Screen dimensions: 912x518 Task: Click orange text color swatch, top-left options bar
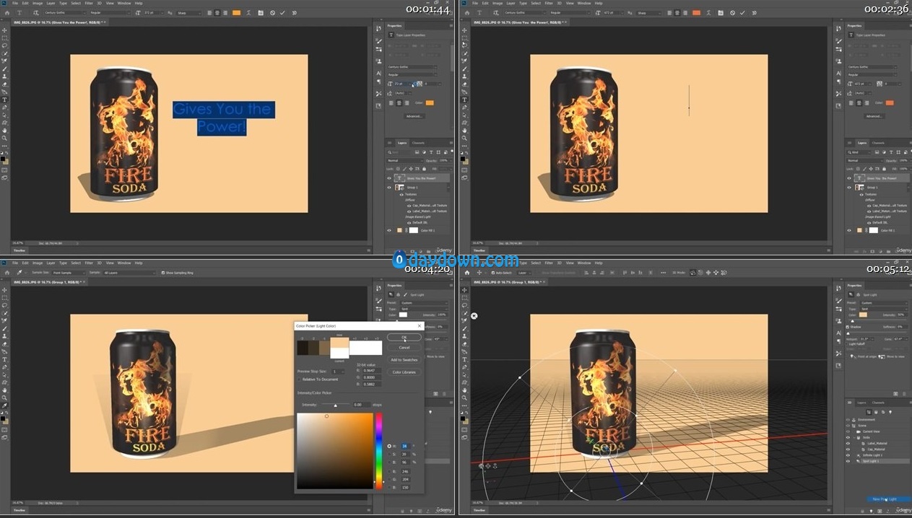tap(236, 13)
